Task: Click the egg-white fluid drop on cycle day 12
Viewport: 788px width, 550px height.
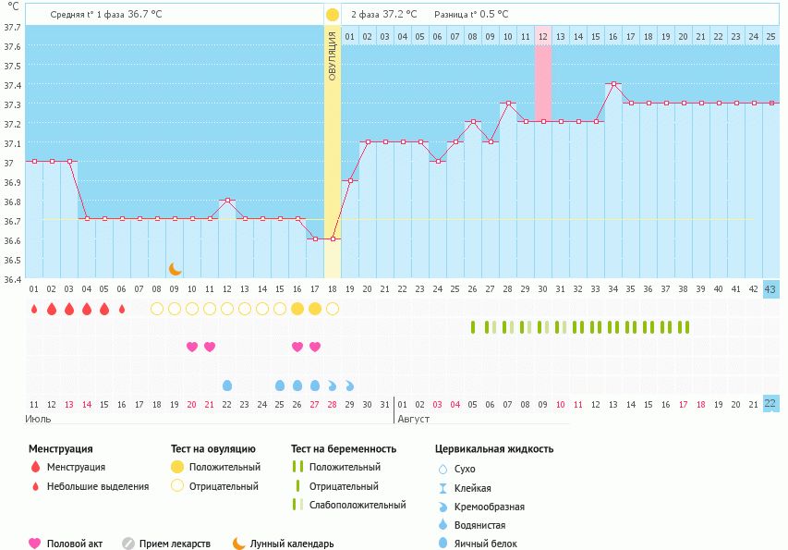Action: coord(227,385)
